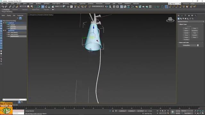Toggle the Scene Explorer icon
This screenshot has width=205, height=115.
point(114,7)
